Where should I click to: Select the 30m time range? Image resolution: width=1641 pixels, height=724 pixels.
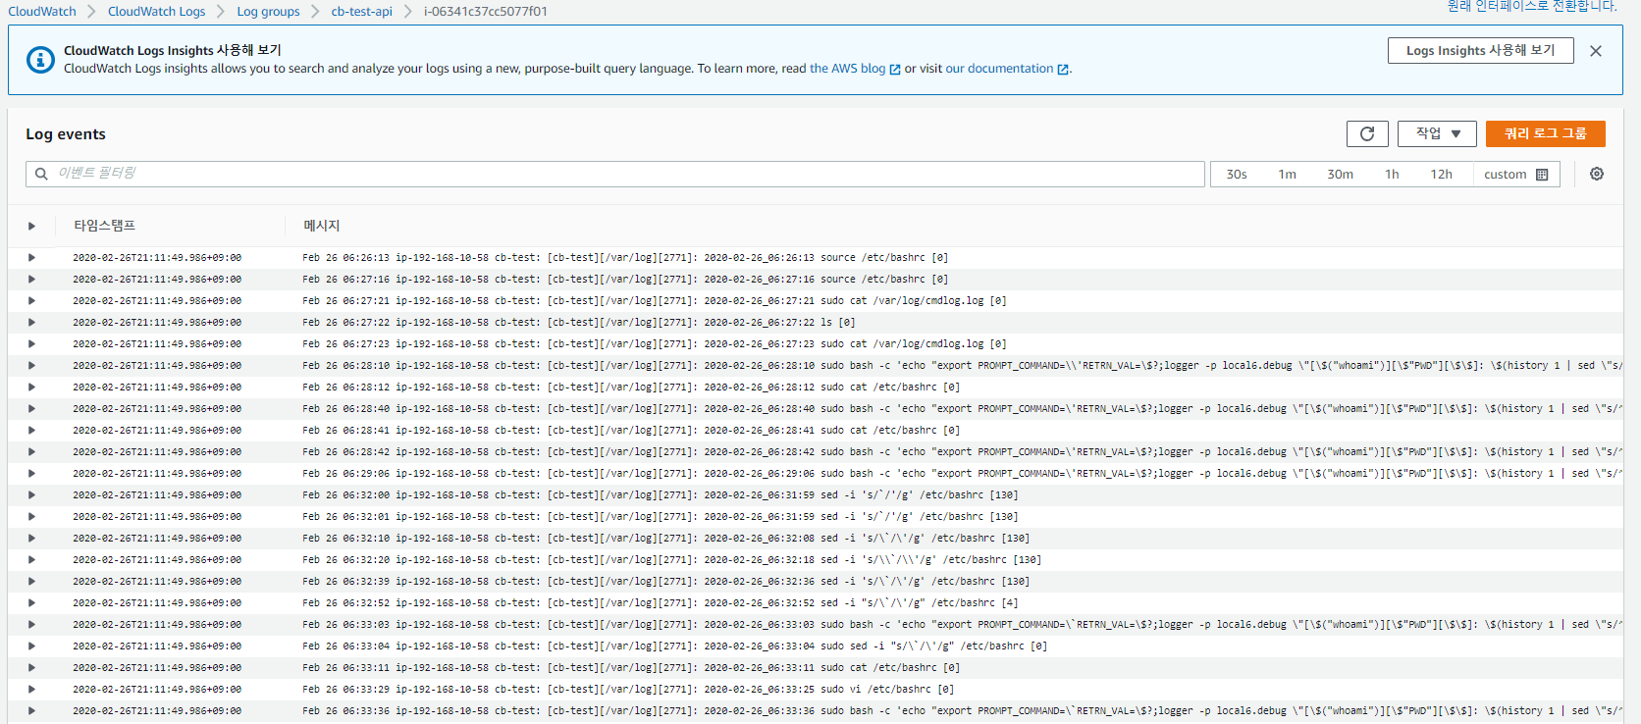[x=1341, y=175]
